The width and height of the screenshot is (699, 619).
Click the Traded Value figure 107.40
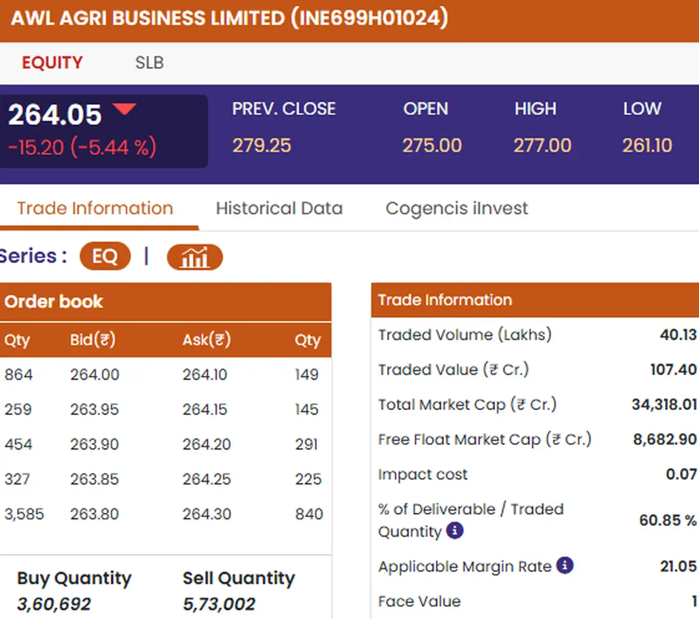[x=673, y=370]
